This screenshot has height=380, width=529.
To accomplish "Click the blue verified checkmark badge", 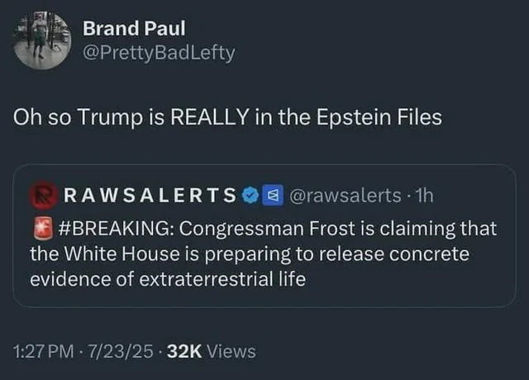I will (x=250, y=196).
